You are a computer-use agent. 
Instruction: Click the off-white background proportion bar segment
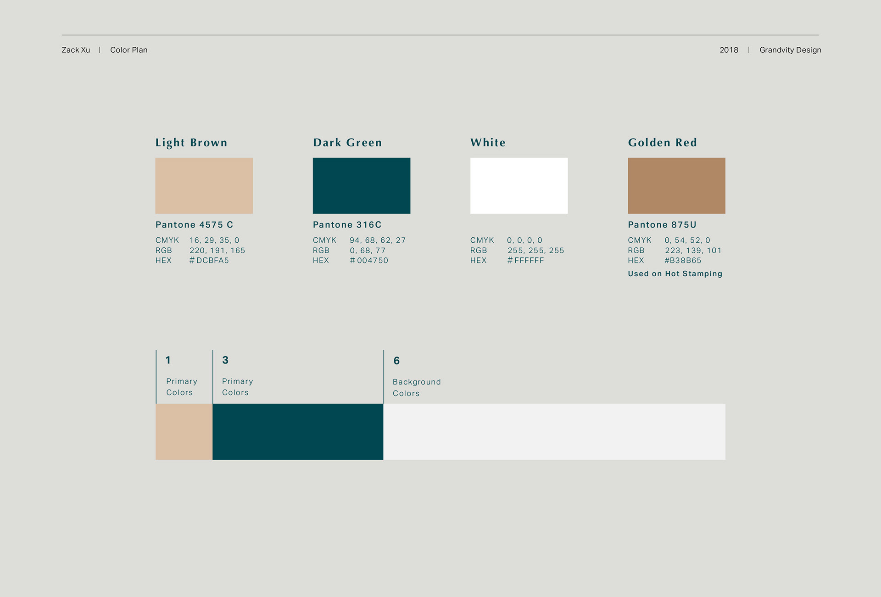click(x=554, y=431)
